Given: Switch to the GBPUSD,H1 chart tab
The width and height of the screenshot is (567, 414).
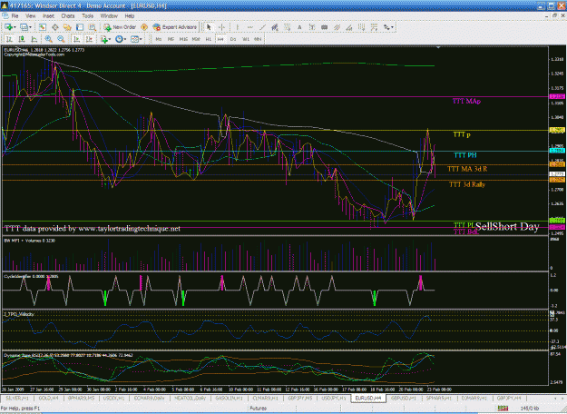Looking at the screenshot, I should 404,398.
